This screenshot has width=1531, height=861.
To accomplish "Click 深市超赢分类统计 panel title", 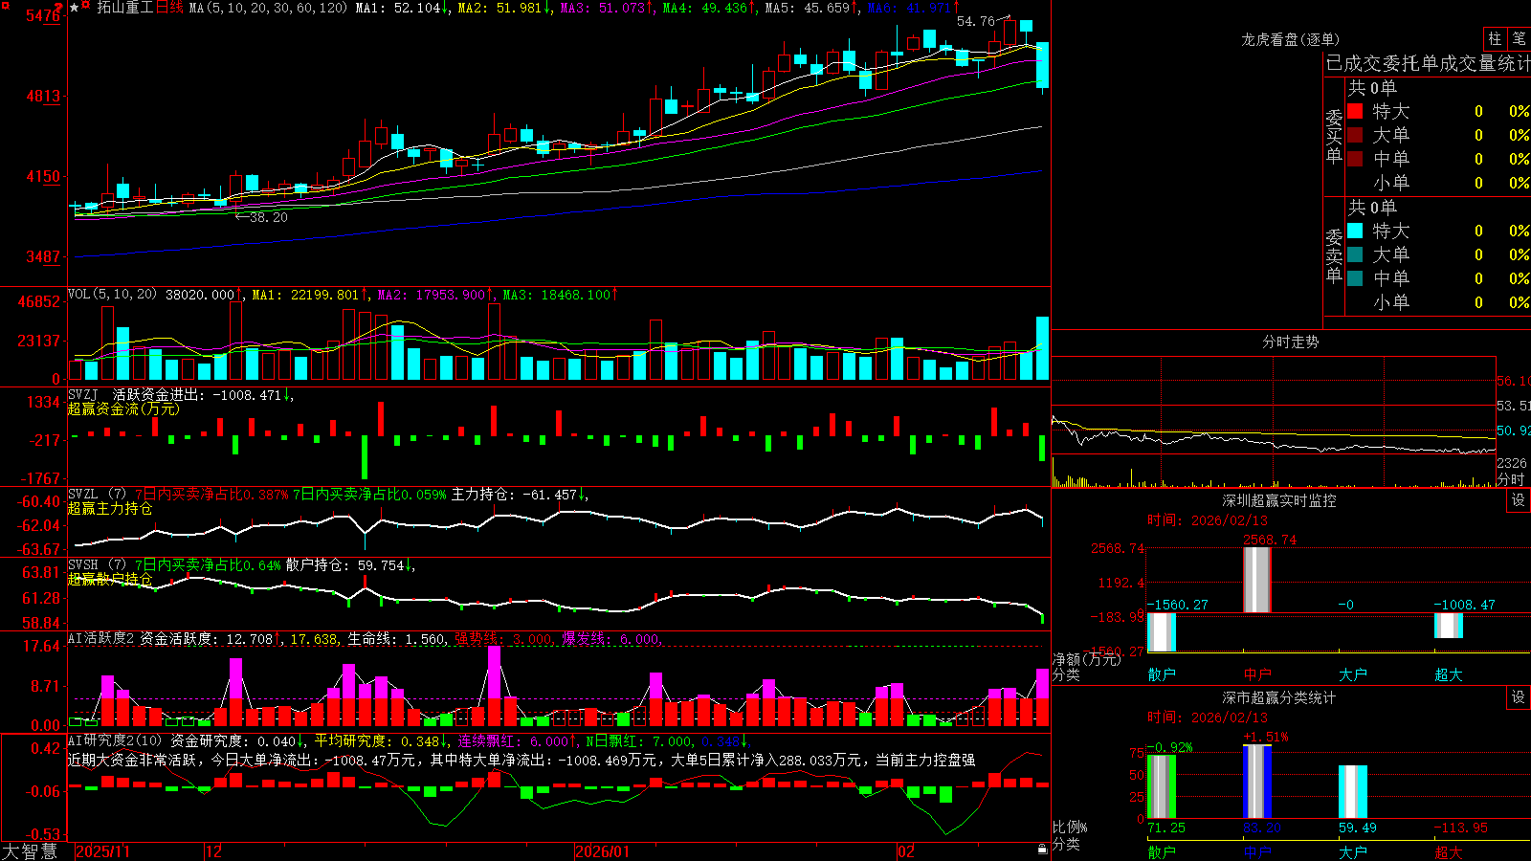I will 1279,697.
